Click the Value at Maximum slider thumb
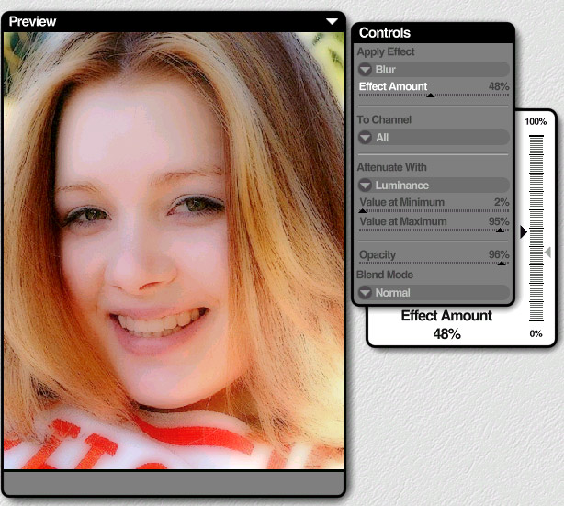The height and width of the screenshot is (506, 564). 500,230
